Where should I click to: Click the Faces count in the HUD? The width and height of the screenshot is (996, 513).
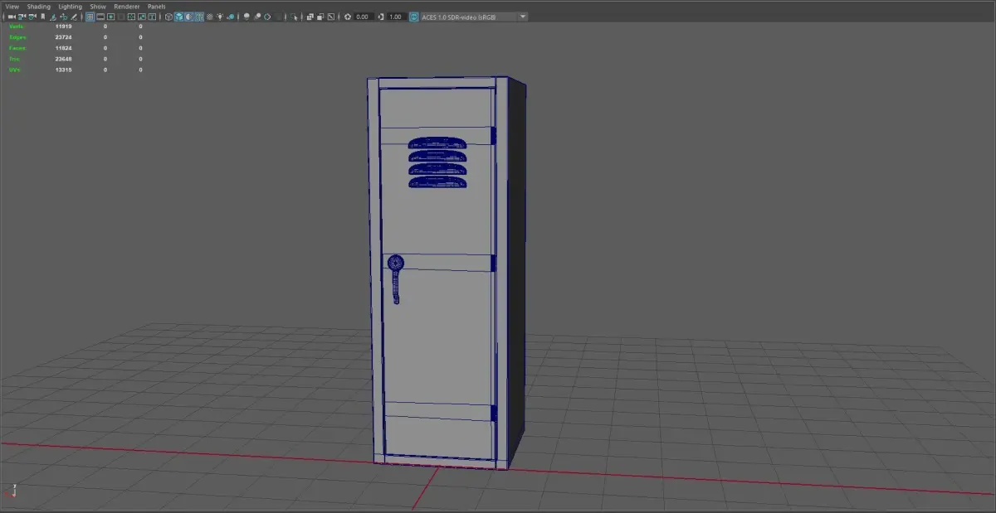64,48
